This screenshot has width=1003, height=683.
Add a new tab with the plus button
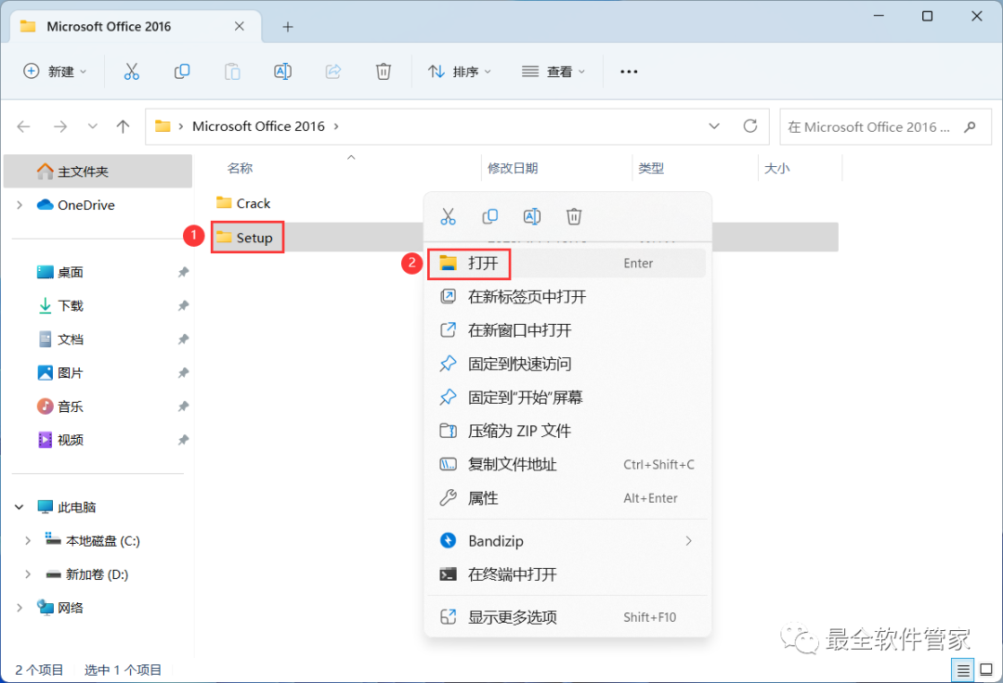click(x=288, y=27)
